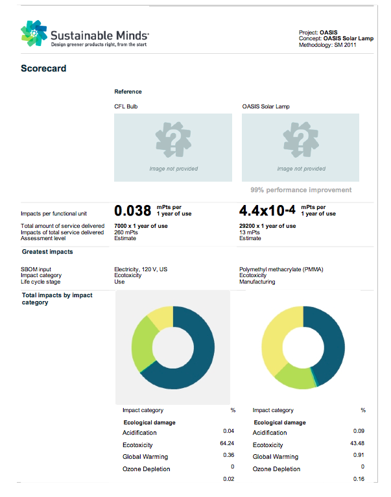Click 'Ecological damage' heading in the OASIS table

pos(279,422)
